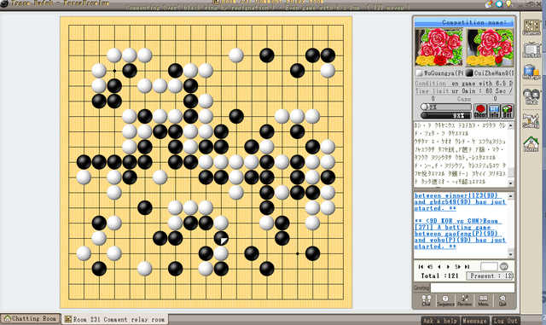Viewport: 546px width, 325px height.
Task: Click the move number input field
Action: [489, 266]
